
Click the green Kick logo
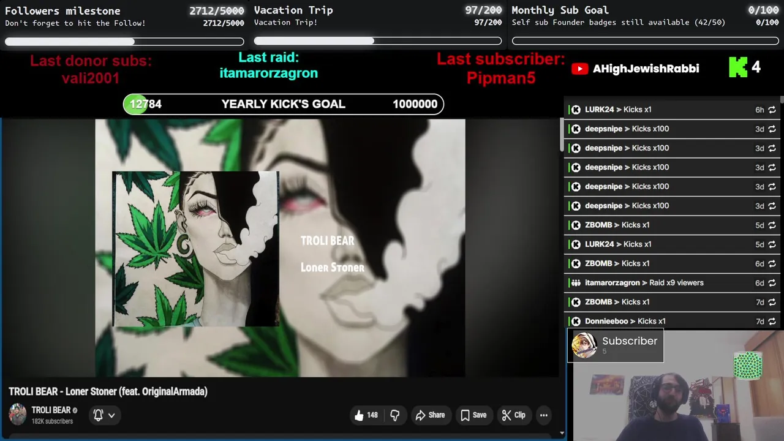[x=738, y=67]
